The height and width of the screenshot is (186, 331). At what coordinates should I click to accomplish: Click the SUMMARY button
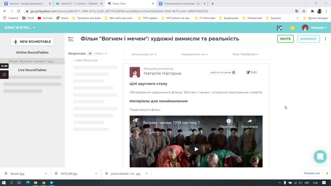tap(308, 39)
